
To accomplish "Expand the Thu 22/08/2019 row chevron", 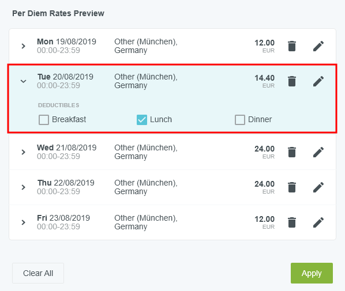I will click(x=23, y=187).
